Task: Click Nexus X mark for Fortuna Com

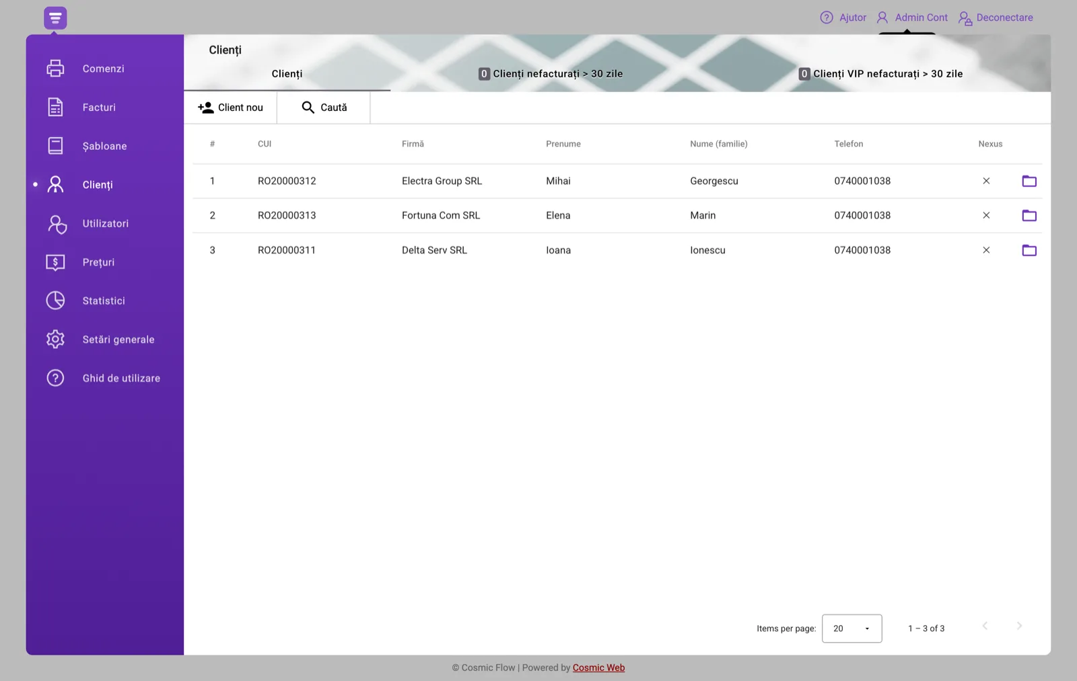Action: pos(986,215)
